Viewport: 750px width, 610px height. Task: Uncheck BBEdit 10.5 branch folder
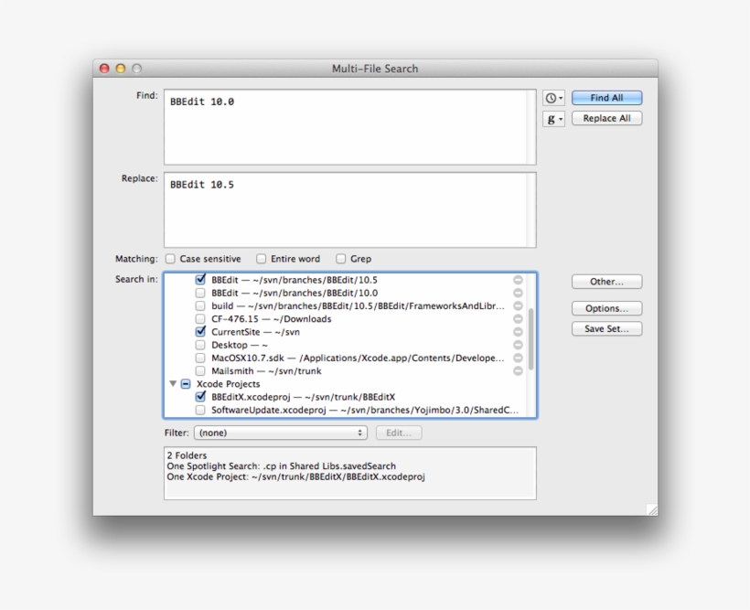pyautogui.click(x=200, y=280)
